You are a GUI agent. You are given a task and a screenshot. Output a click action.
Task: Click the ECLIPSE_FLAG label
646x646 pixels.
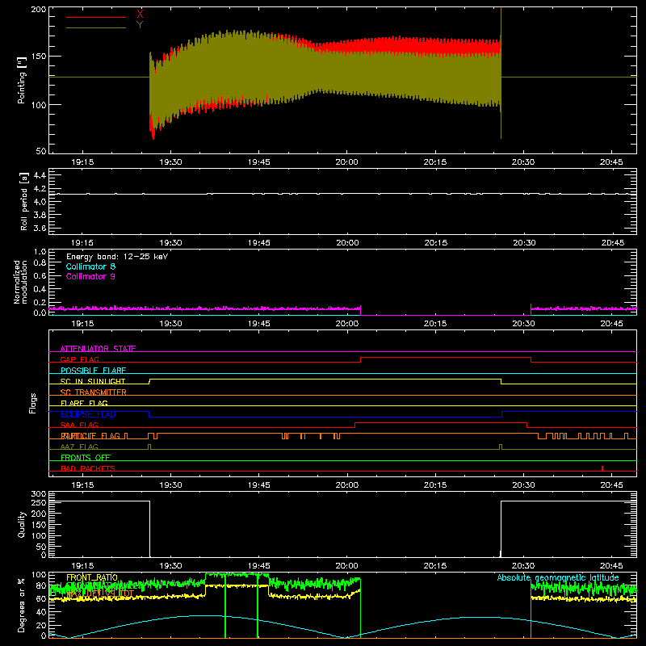pos(88,414)
